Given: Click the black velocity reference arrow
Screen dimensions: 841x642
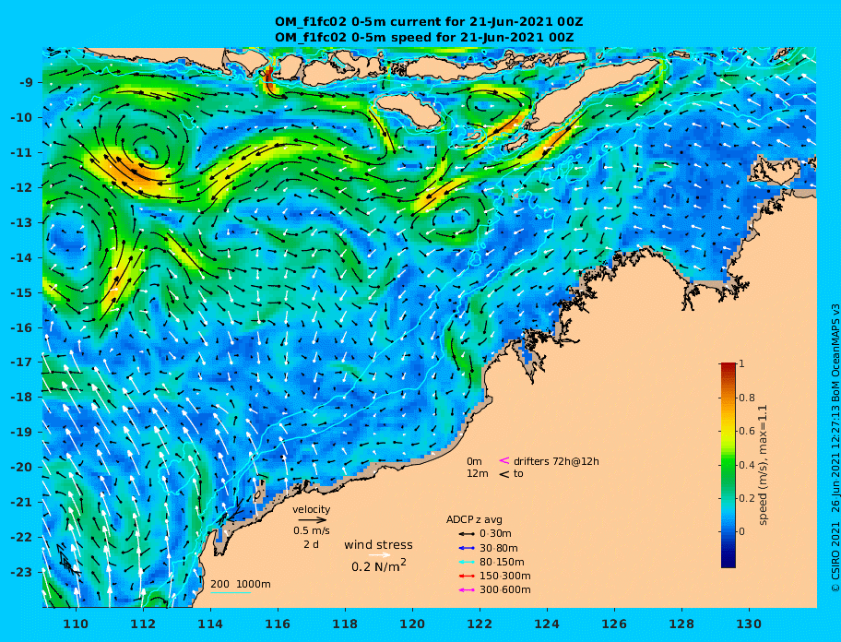Looking at the screenshot, I should click(x=313, y=519).
